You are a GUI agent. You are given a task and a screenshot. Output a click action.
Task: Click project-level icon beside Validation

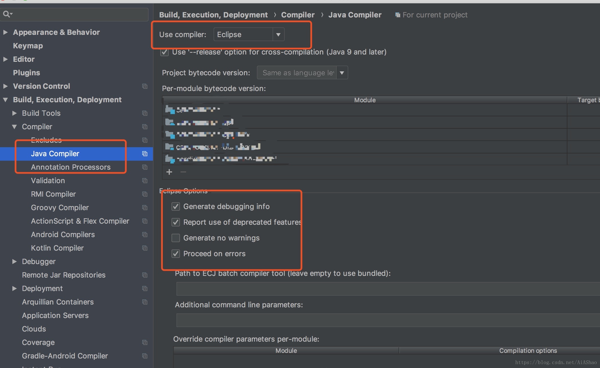click(145, 181)
